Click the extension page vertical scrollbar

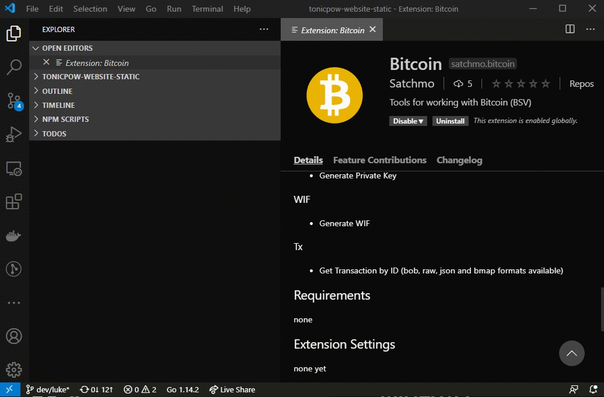click(602, 309)
